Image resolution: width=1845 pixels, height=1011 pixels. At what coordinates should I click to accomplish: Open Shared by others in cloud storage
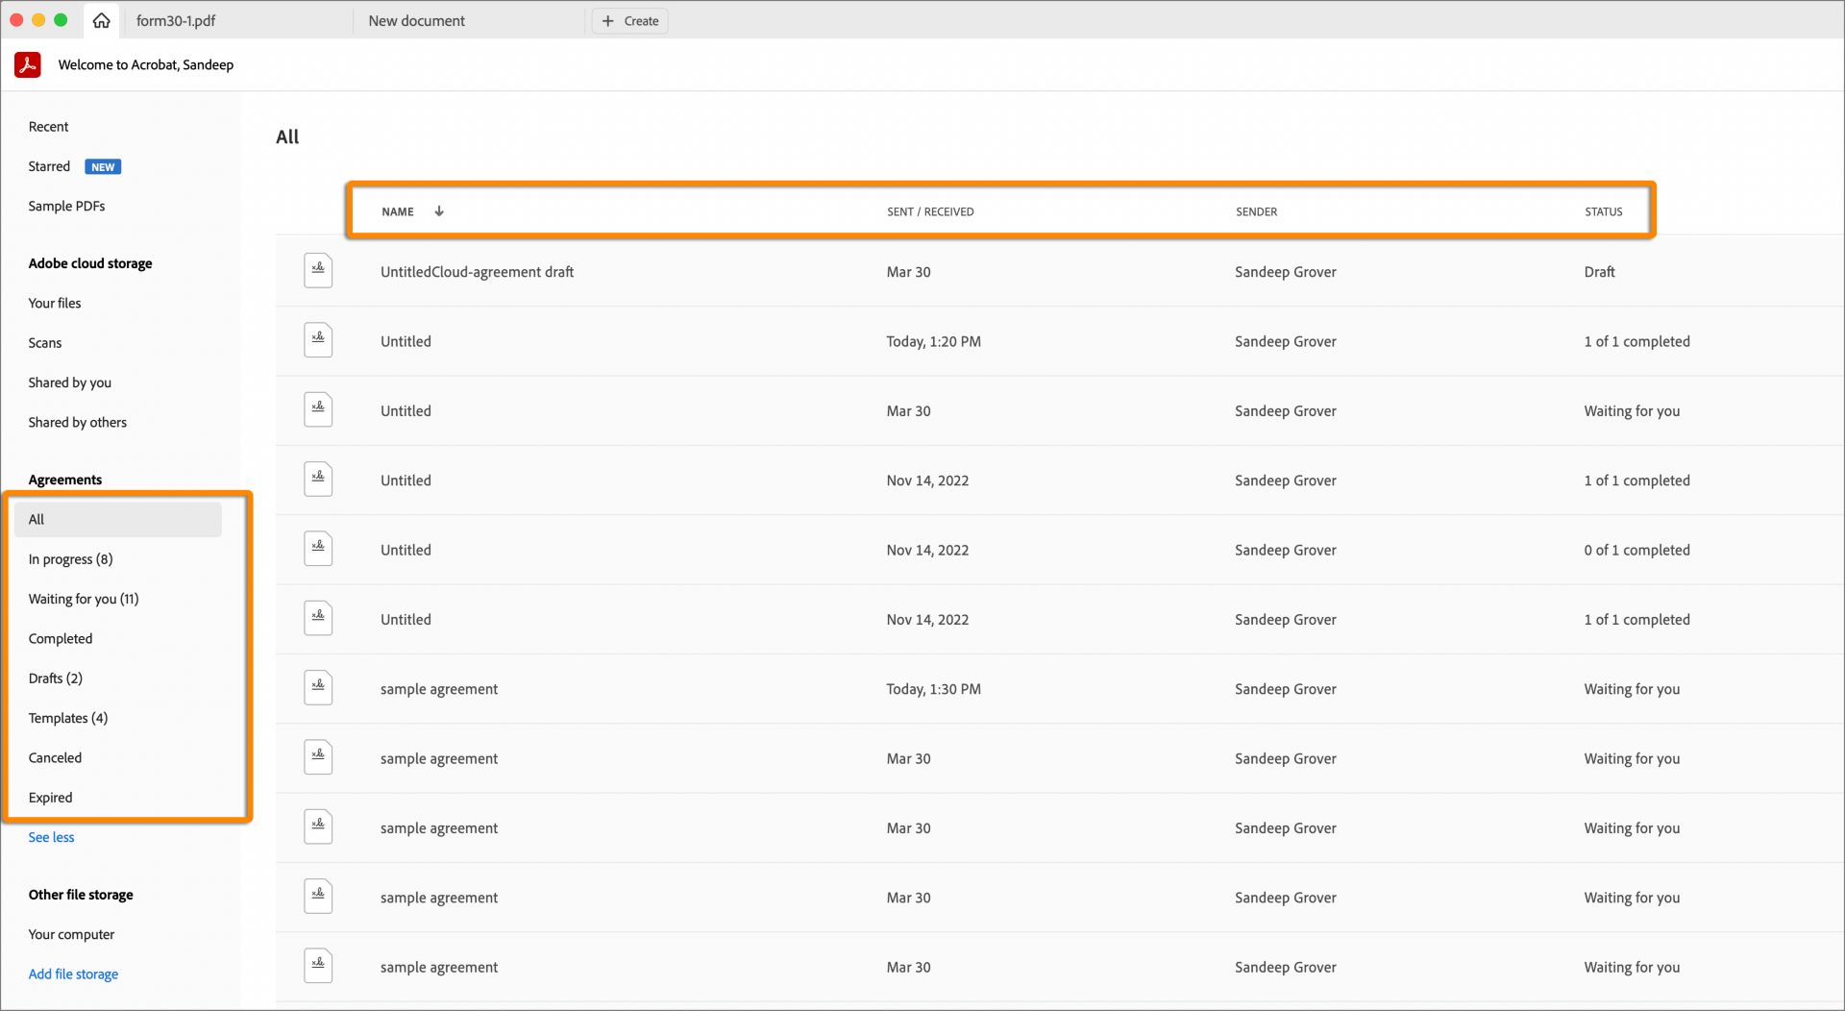[77, 422]
